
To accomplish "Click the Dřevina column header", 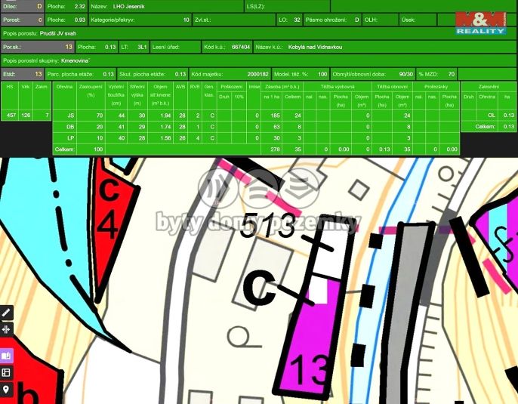I will (65, 87).
